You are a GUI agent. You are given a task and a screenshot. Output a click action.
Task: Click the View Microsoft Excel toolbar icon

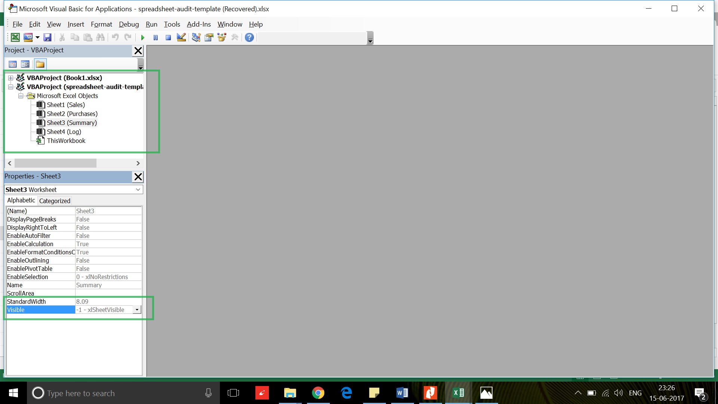coord(15,37)
